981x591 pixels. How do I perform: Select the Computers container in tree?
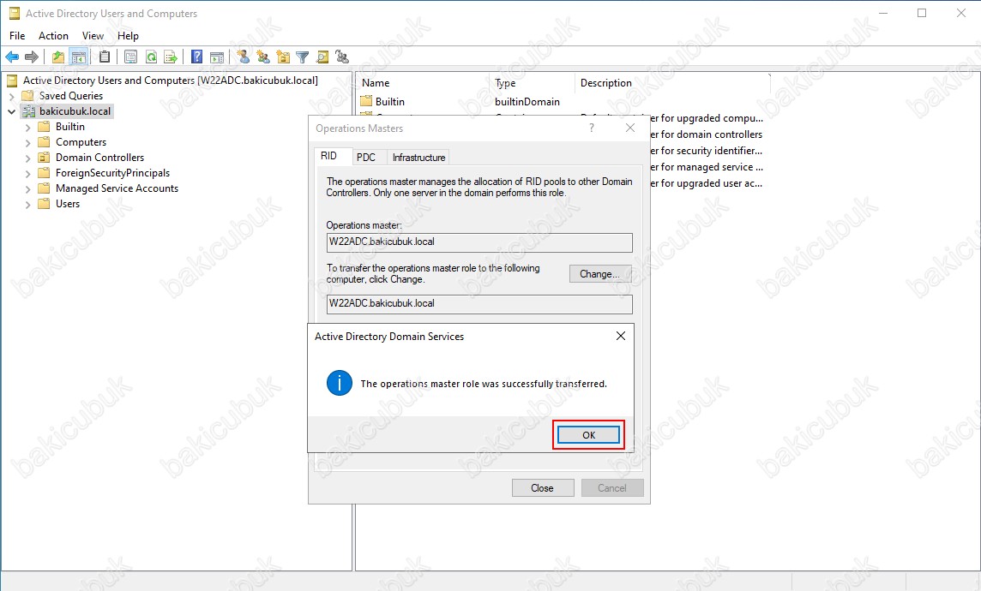pos(81,142)
